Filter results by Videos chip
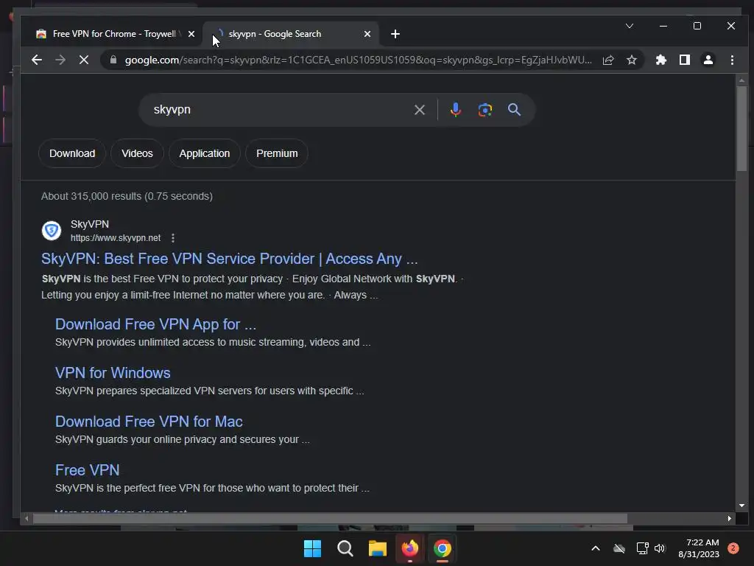Screen dimensions: 754x566 (x=137, y=153)
